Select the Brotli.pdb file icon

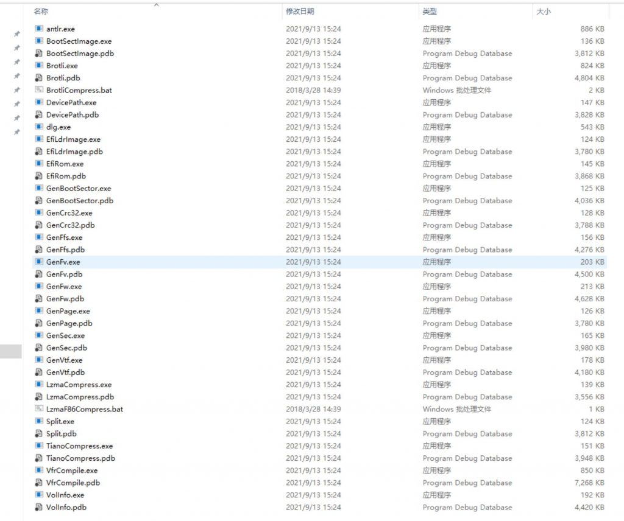click(39, 78)
